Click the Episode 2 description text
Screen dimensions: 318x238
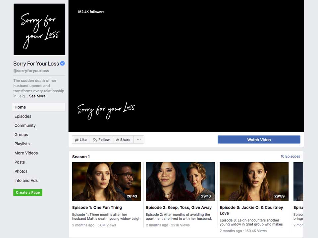pyautogui.click(x=179, y=216)
